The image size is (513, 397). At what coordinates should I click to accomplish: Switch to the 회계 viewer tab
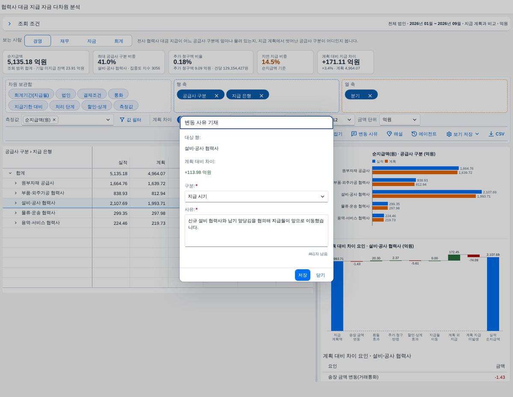pyautogui.click(x=118, y=41)
